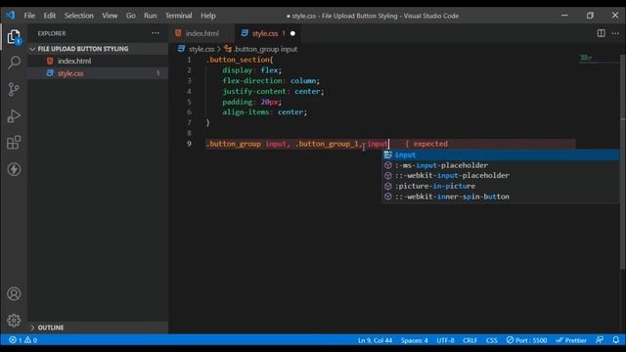Change indentation via Spaces: 4
The height and width of the screenshot is (352, 626).
(x=414, y=340)
